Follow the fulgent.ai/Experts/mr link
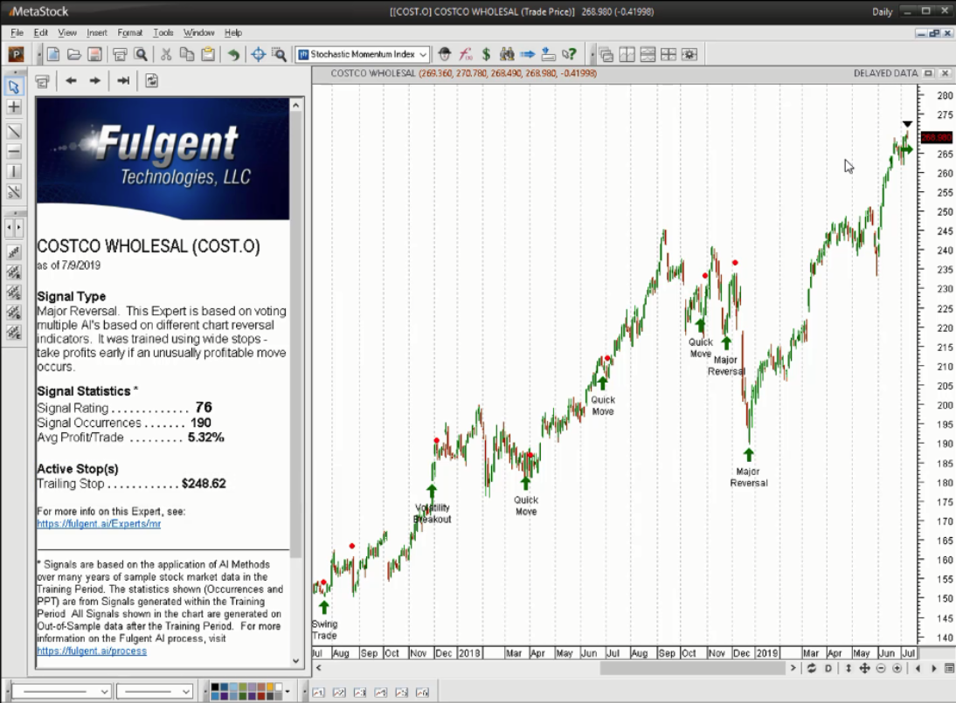 tap(99, 524)
